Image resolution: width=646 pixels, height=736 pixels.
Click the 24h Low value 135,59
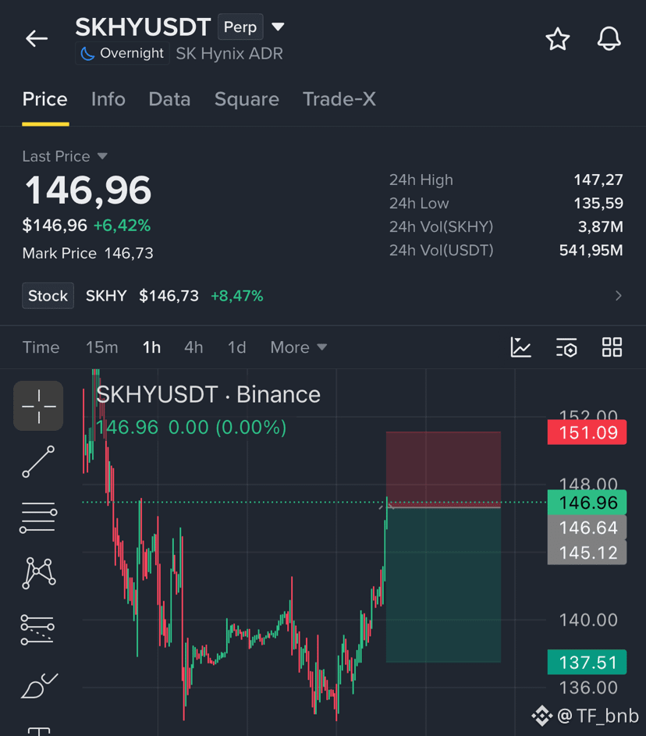click(x=598, y=203)
